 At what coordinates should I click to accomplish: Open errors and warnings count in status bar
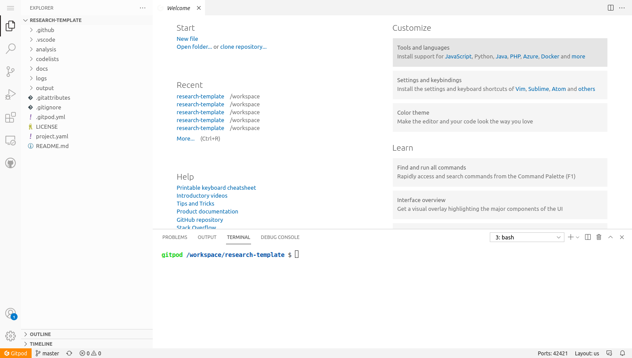tap(90, 353)
